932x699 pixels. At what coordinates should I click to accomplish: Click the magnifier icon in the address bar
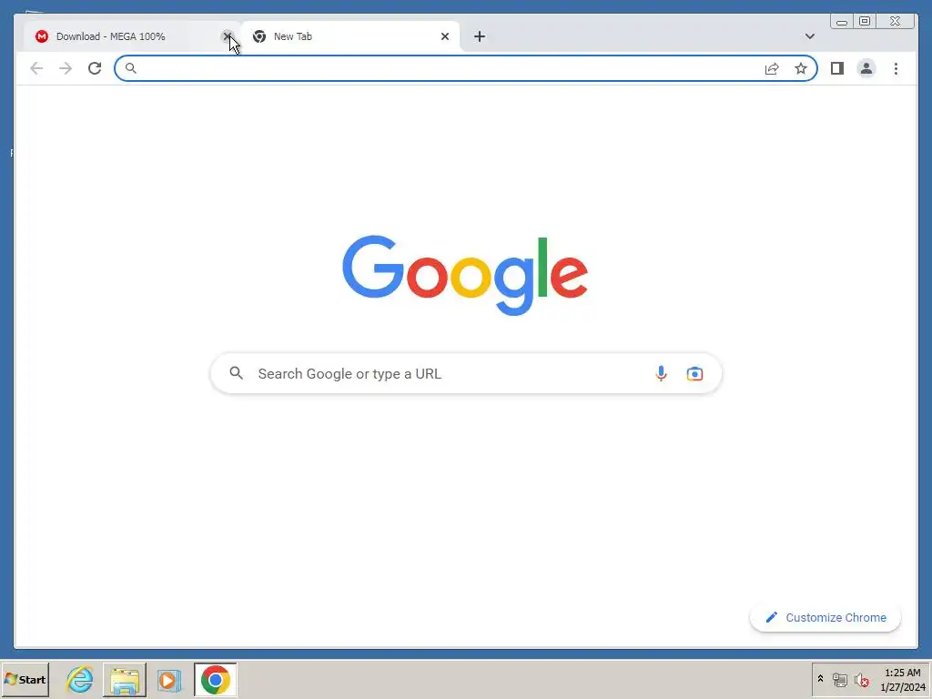click(x=131, y=68)
